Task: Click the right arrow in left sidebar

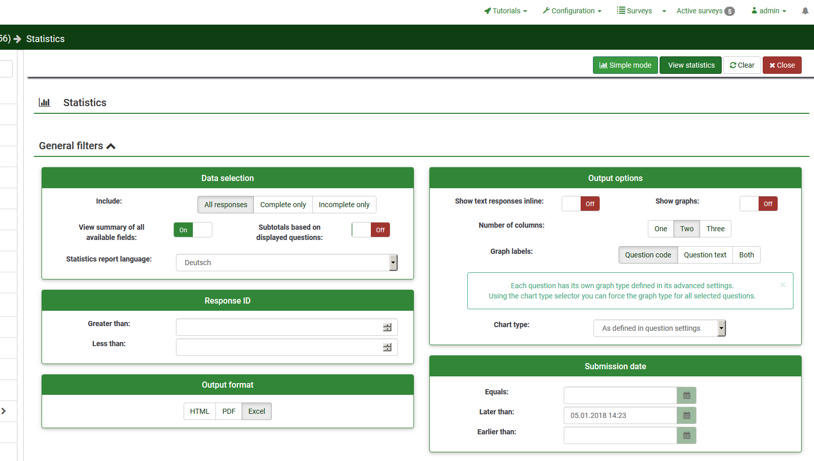Action: [4, 411]
